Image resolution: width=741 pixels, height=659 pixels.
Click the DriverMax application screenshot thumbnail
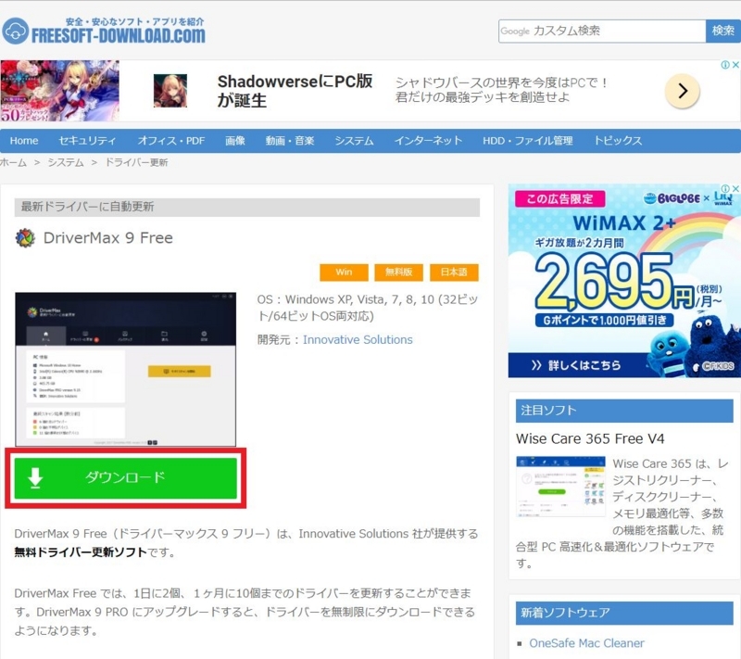(126, 369)
